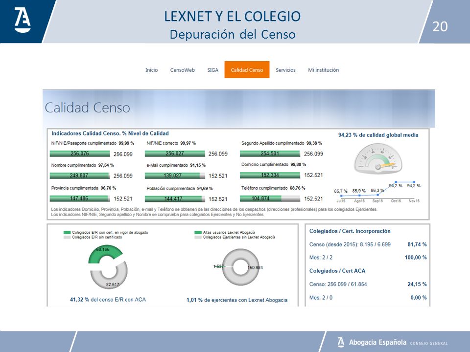Click 'Censo: 256.099 / 61.854' row

[x=338, y=285]
